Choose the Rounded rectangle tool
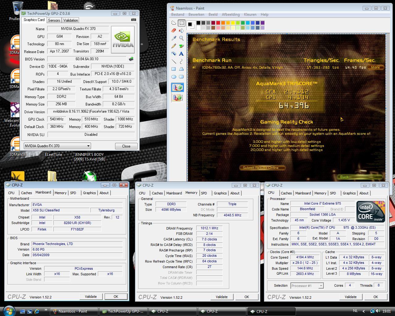Viewport: 395px width, 316px height. (x=181, y=77)
